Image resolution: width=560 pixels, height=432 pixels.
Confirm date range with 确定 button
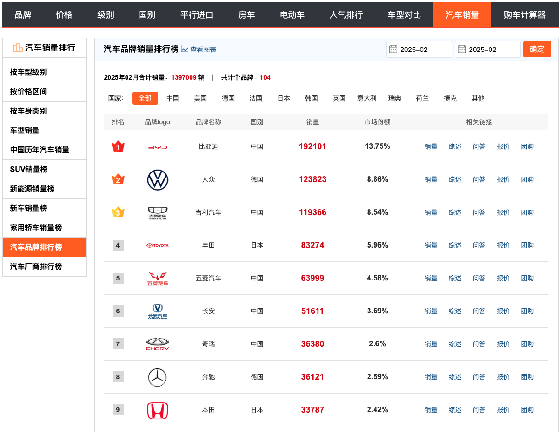pos(537,49)
